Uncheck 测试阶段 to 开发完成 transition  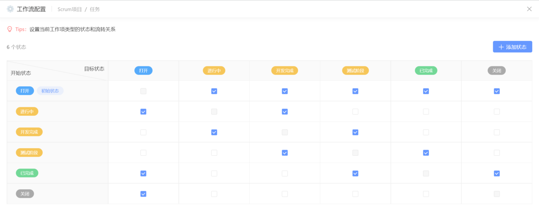coord(285,153)
